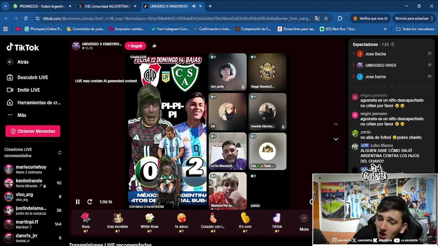This screenshot has height=246, width=438.
Task: Share the live stream
Action: pyautogui.click(x=154, y=46)
